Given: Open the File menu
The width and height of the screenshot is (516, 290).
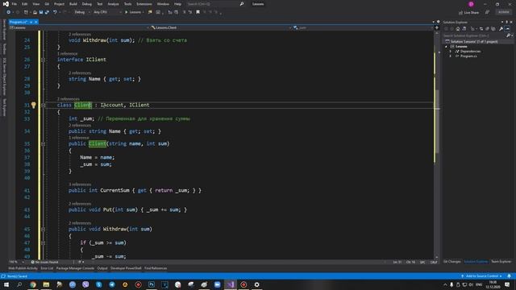Looking at the screenshot, I should (x=15, y=4).
